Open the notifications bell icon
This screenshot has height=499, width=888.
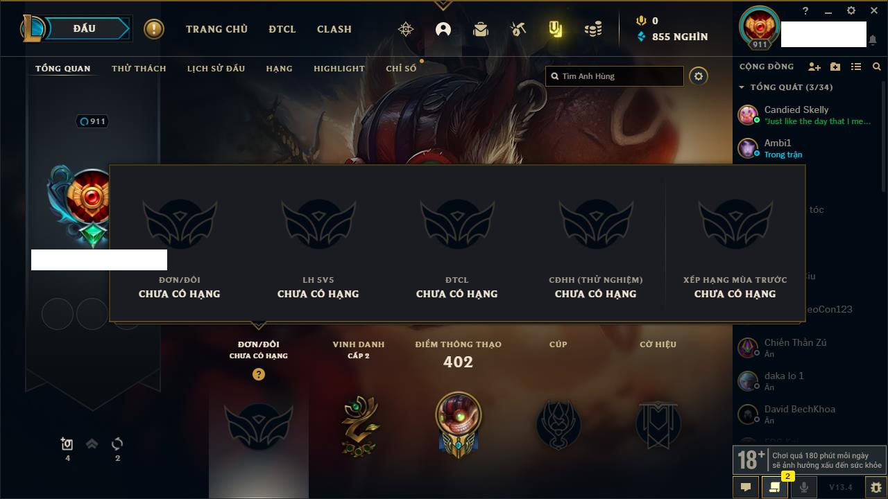click(873, 40)
